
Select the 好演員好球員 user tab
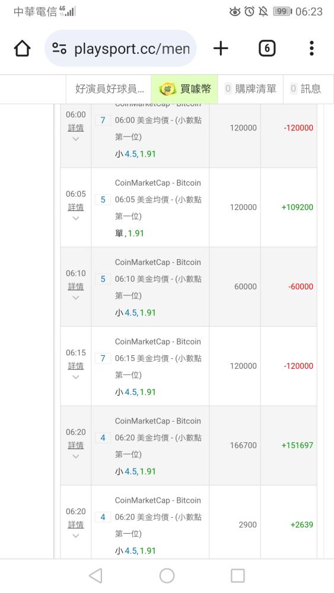109,89
